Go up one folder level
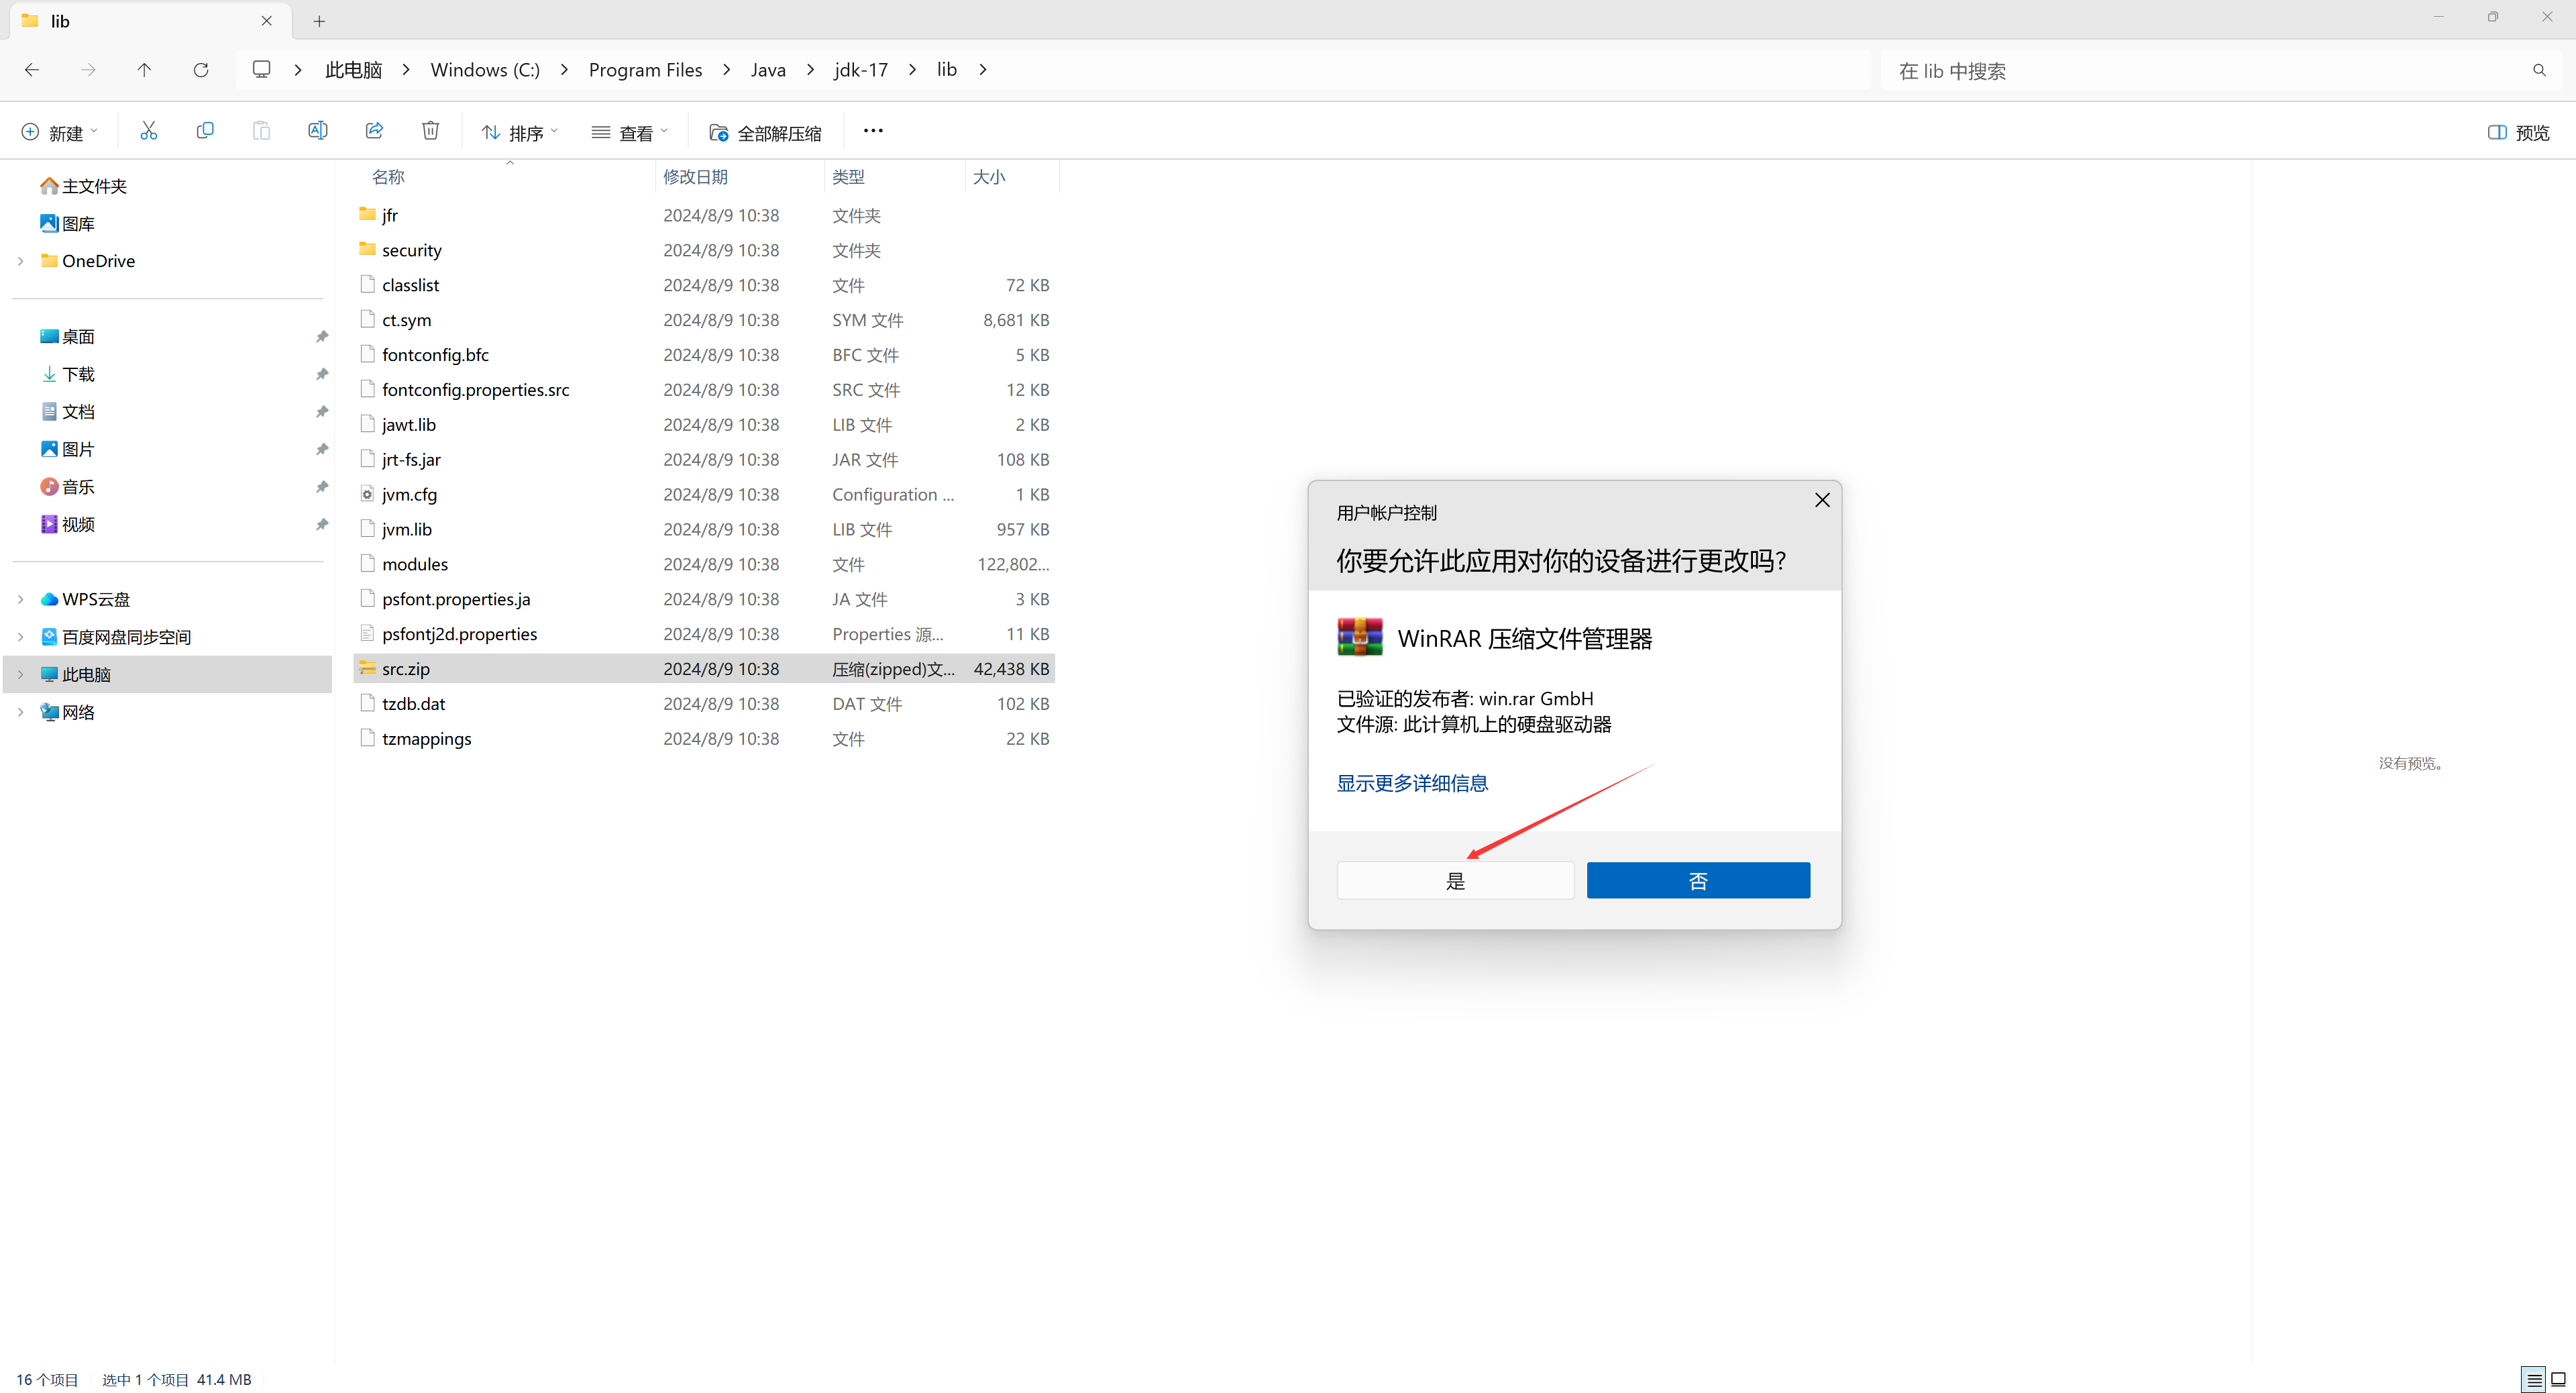 144,70
